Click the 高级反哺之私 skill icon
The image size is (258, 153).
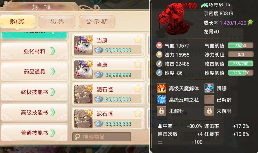pyautogui.click(x=161, y=99)
